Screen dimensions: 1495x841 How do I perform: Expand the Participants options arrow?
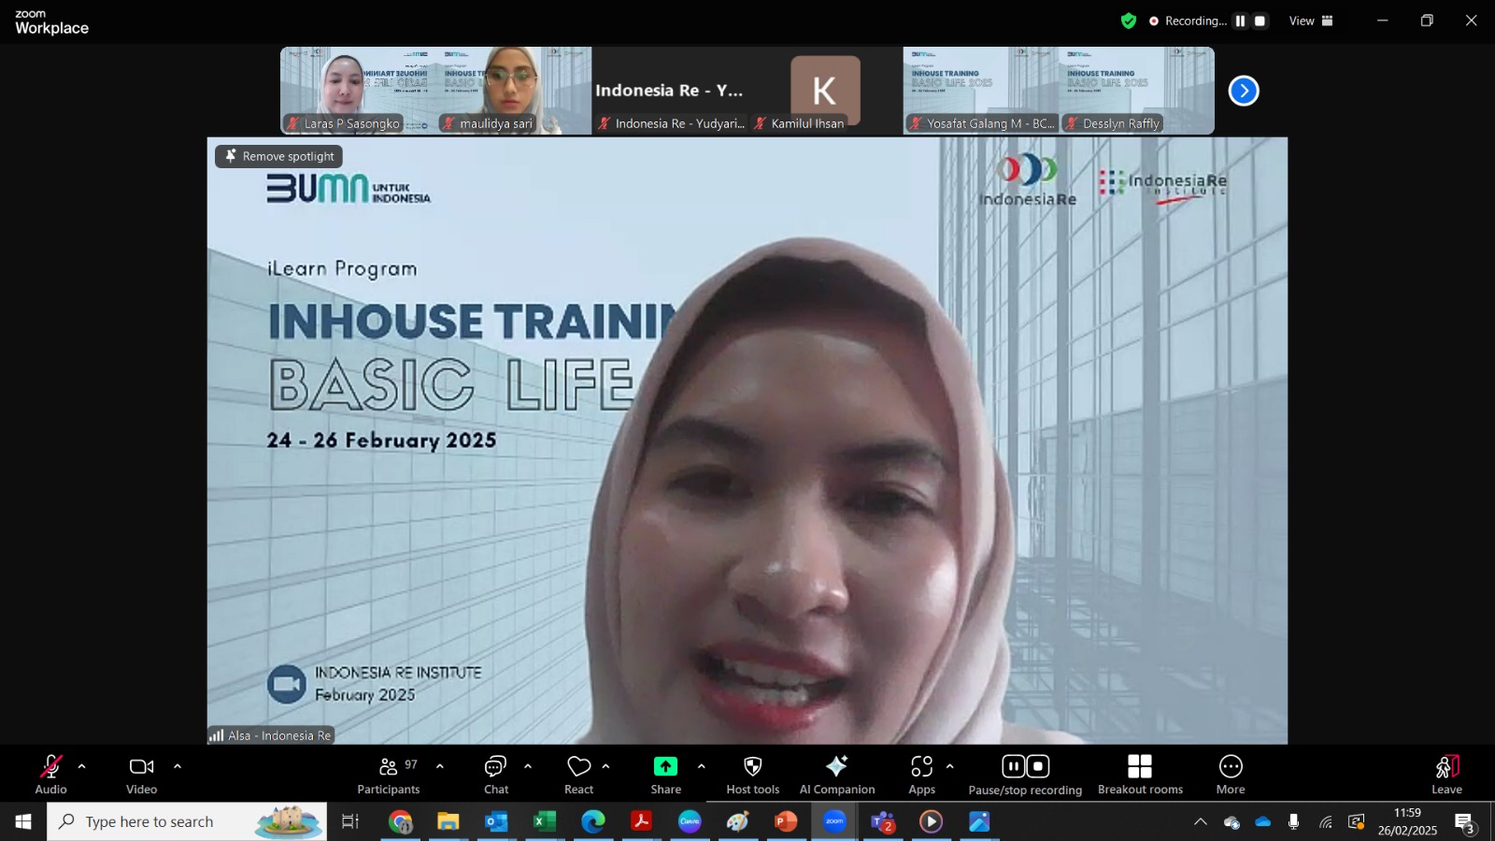(x=440, y=766)
